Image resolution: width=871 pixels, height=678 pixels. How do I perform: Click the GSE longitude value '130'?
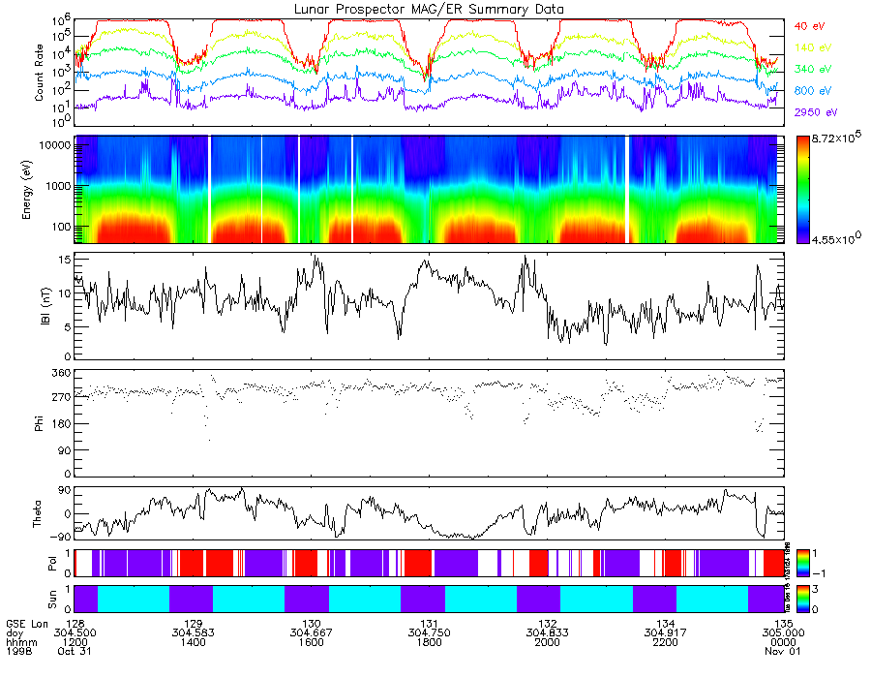311,624
